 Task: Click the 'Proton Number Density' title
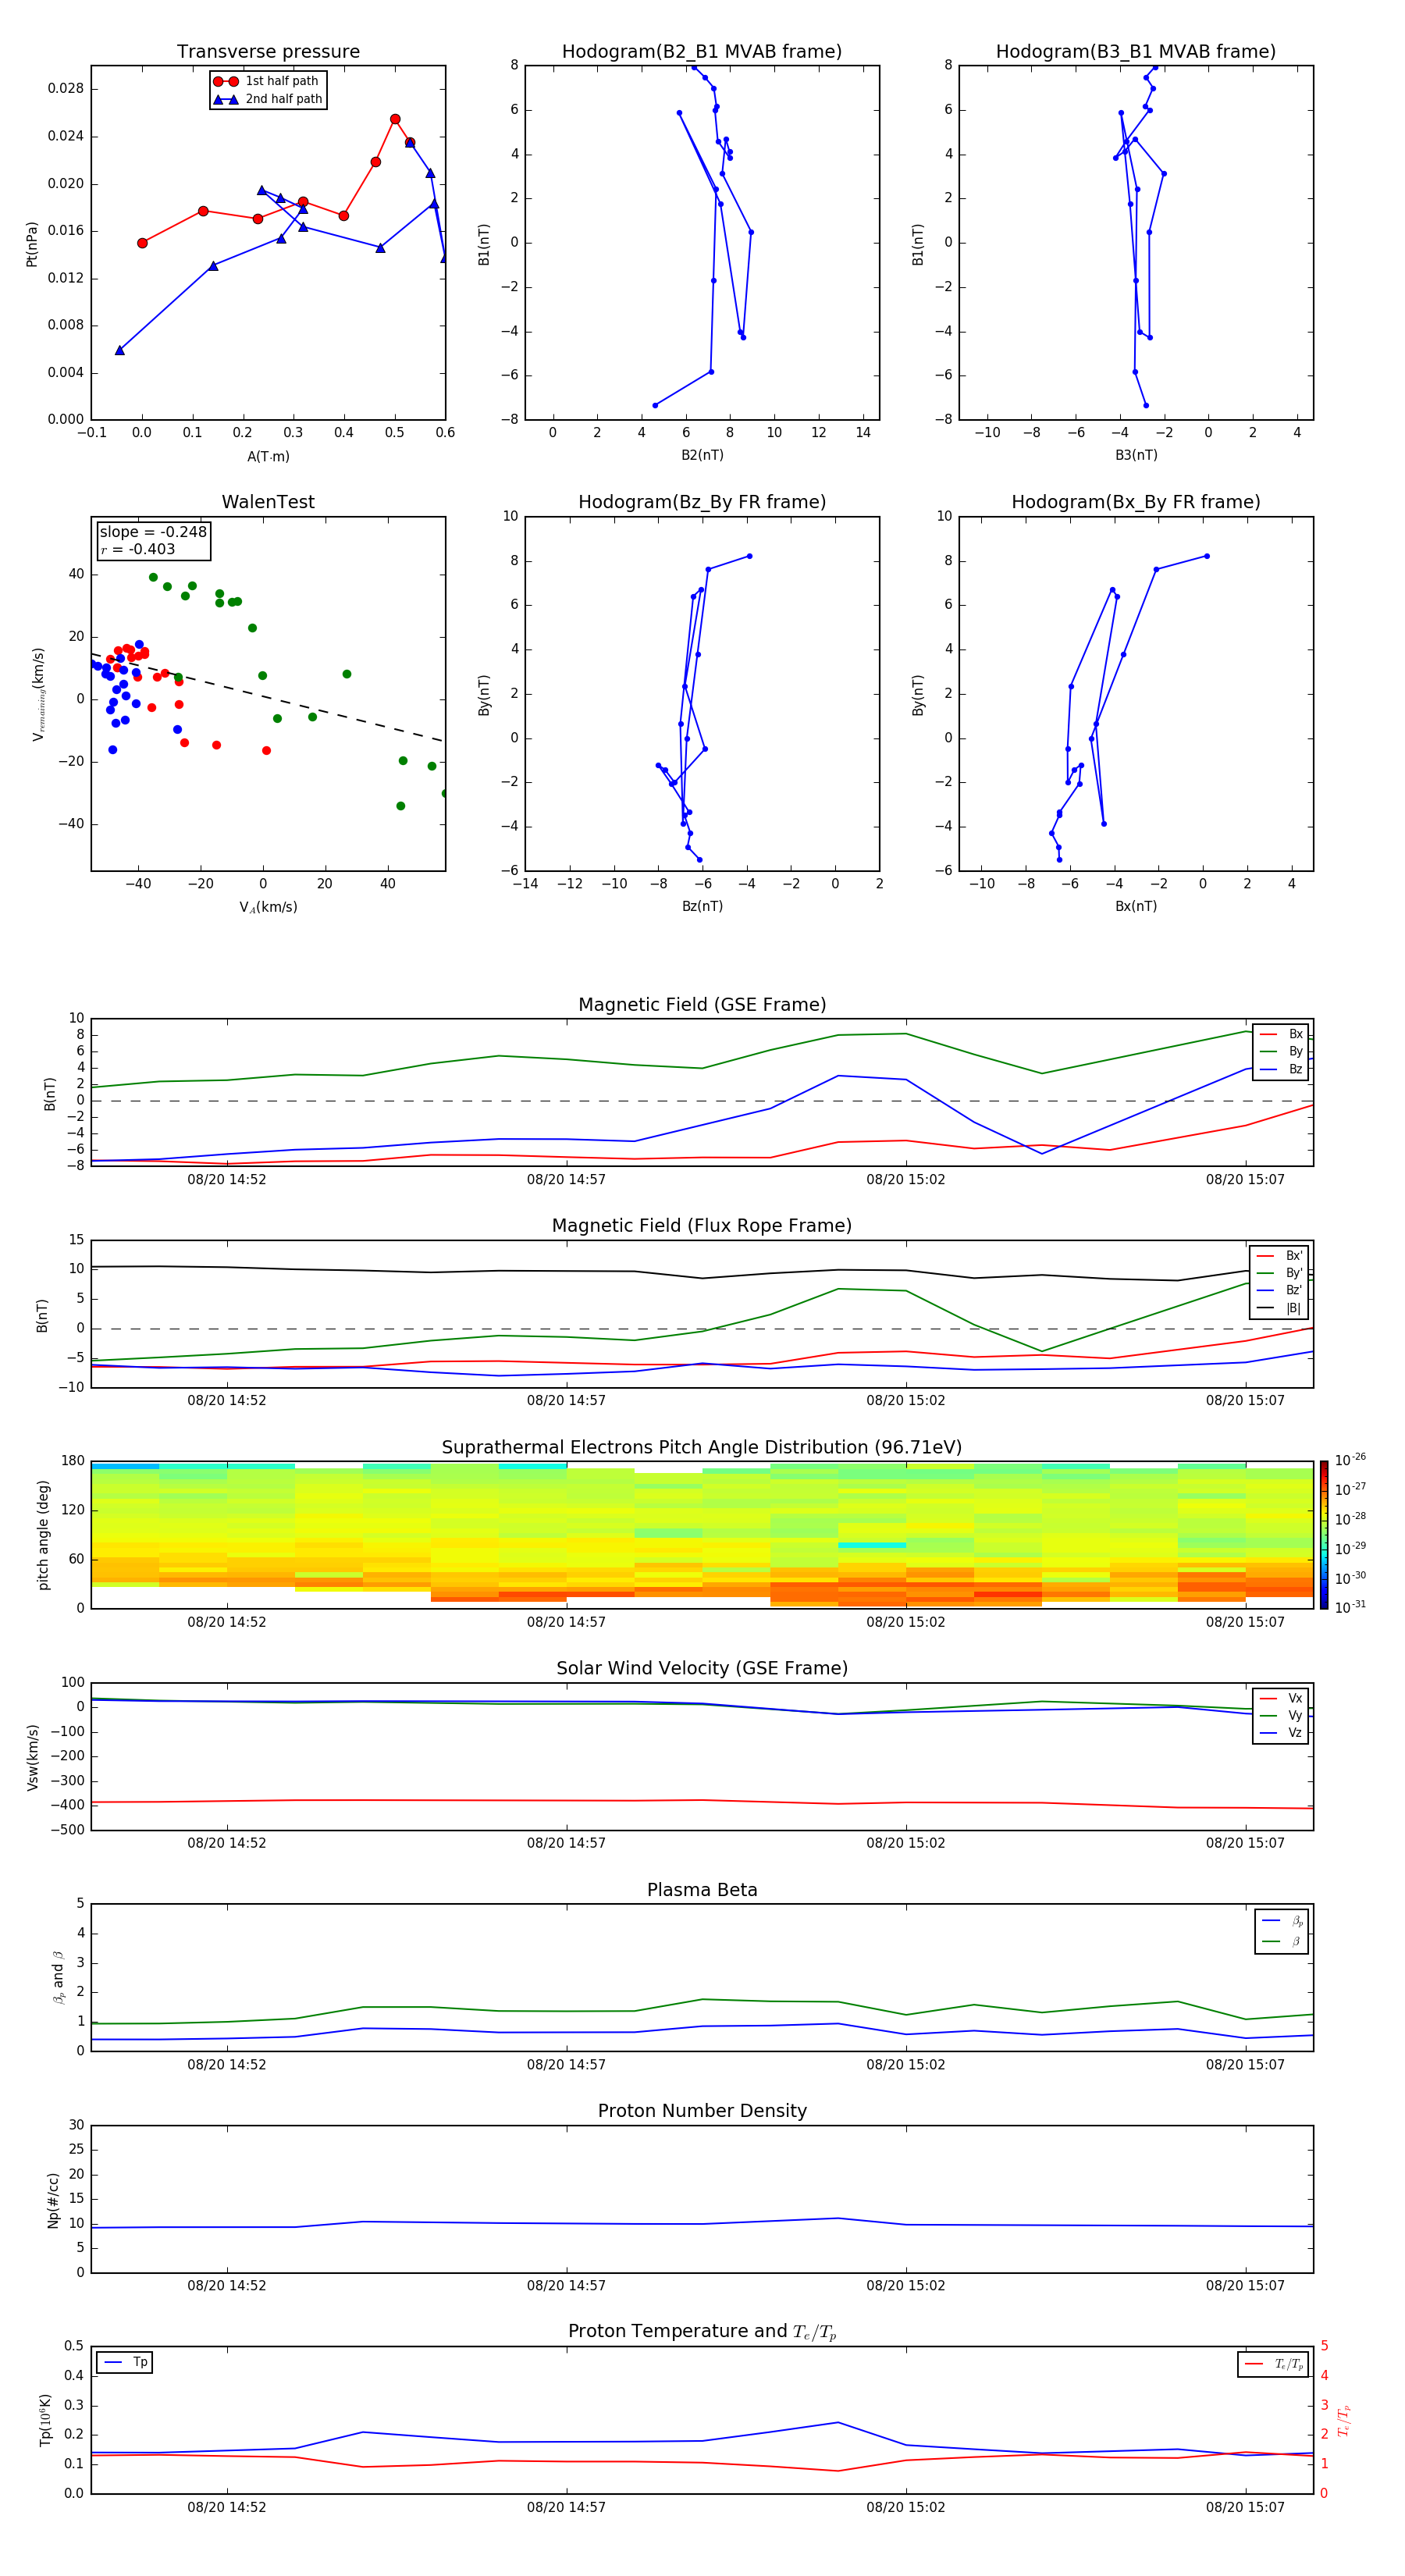[702, 2111]
